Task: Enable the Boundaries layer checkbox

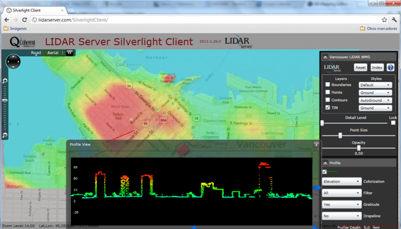Action: (x=328, y=85)
